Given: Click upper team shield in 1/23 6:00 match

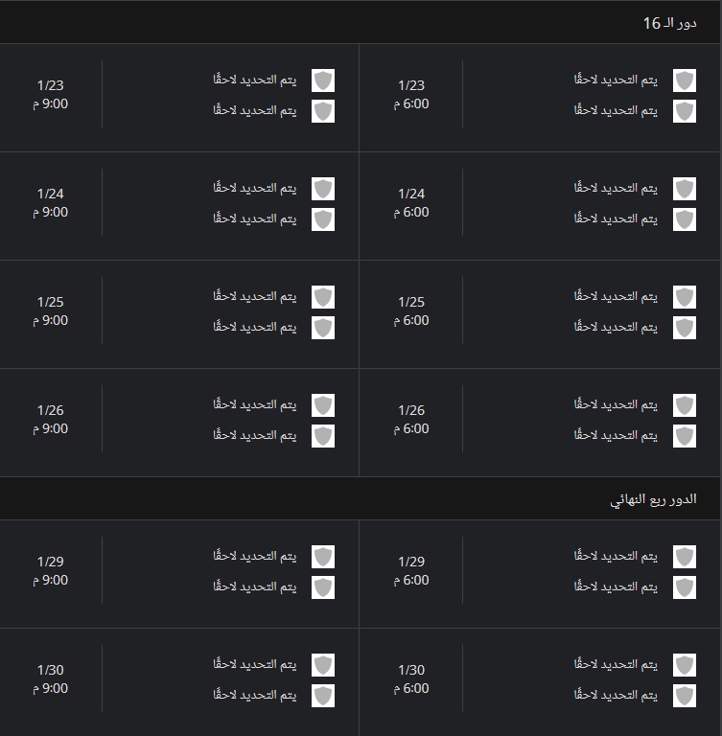Looking at the screenshot, I should tap(684, 80).
